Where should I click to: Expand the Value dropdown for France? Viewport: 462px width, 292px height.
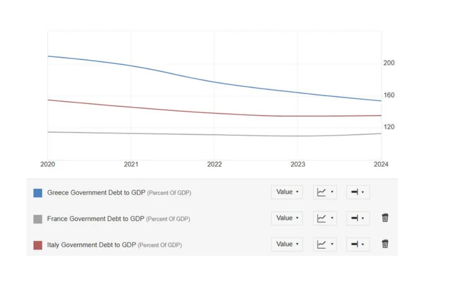pos(287,218)
